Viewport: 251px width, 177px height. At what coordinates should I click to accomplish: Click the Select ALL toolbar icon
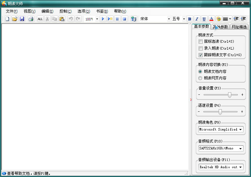[40, 19]
